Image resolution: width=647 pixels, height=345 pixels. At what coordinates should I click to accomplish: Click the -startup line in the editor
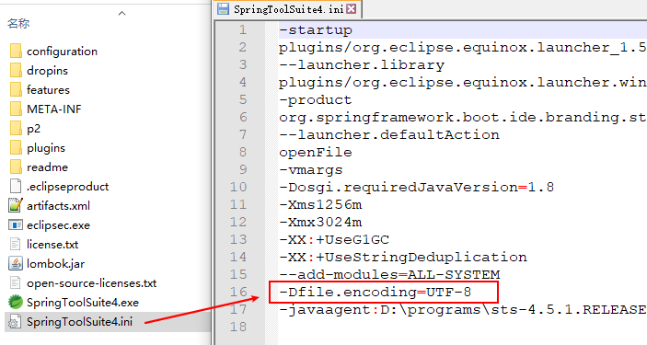(316, 30)
